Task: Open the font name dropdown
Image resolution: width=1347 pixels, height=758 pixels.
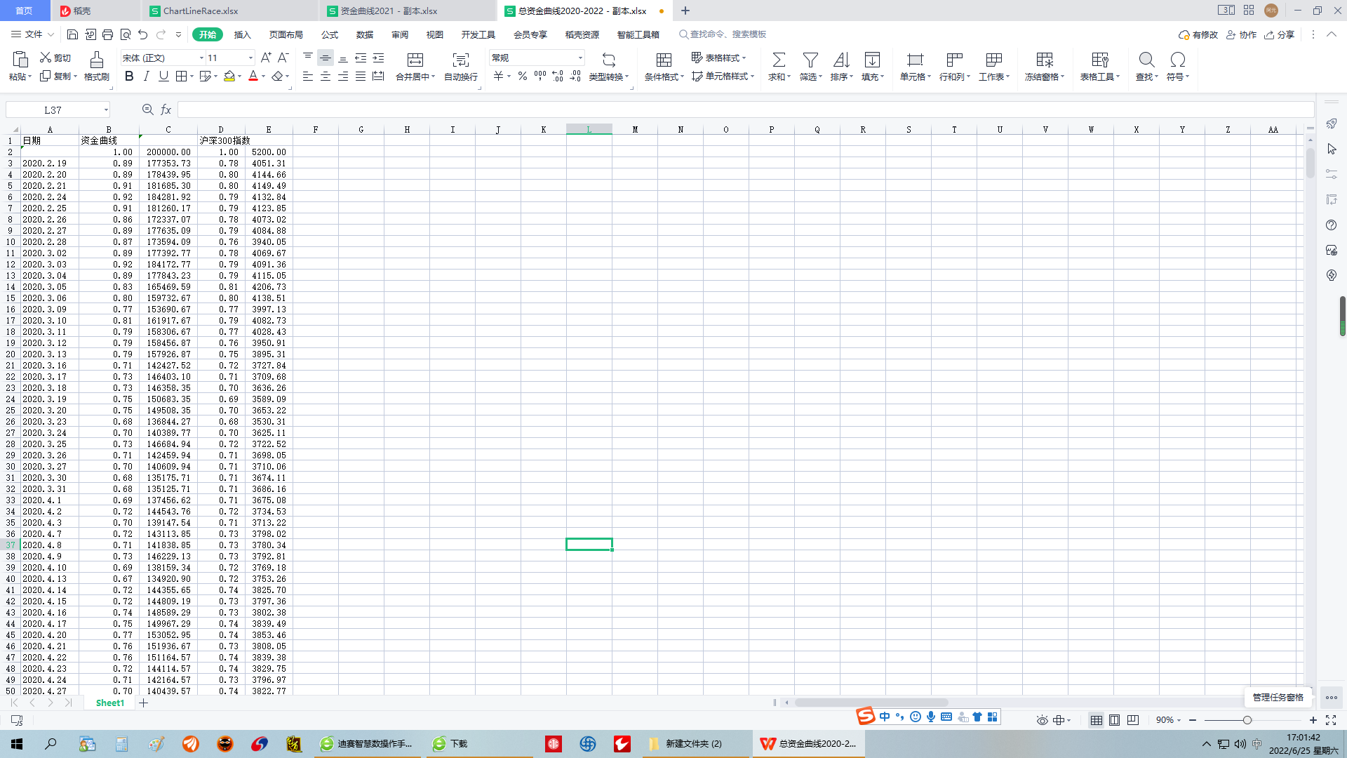Action: pos(201,58)
